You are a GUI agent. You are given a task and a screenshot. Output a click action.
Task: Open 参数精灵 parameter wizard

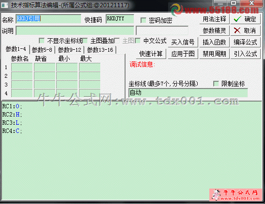(x=214, y=30)
